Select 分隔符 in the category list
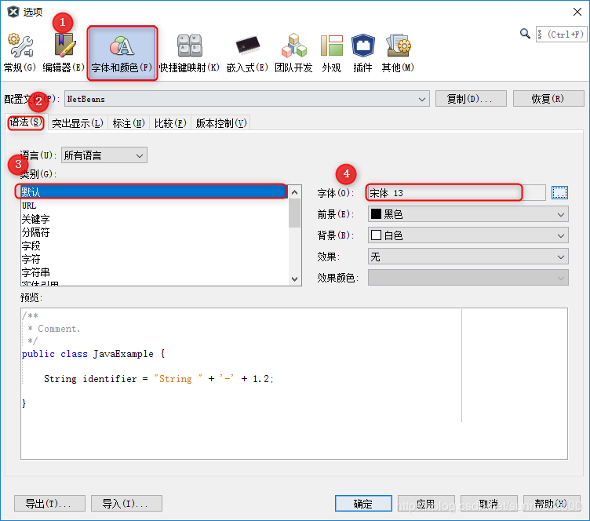This screenshot has height=521, width=590. [155, 232]
